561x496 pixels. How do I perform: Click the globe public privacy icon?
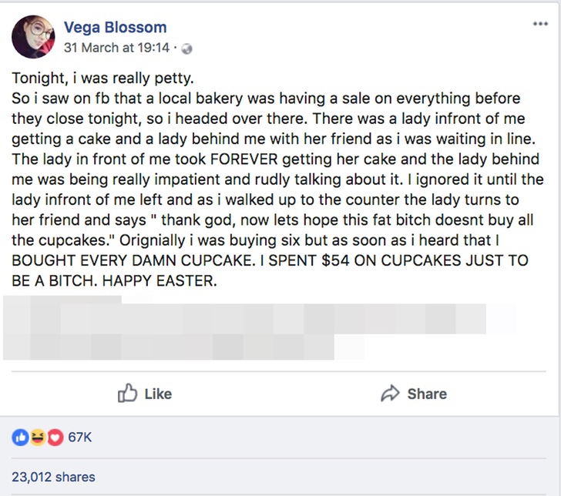coord(186,49)
